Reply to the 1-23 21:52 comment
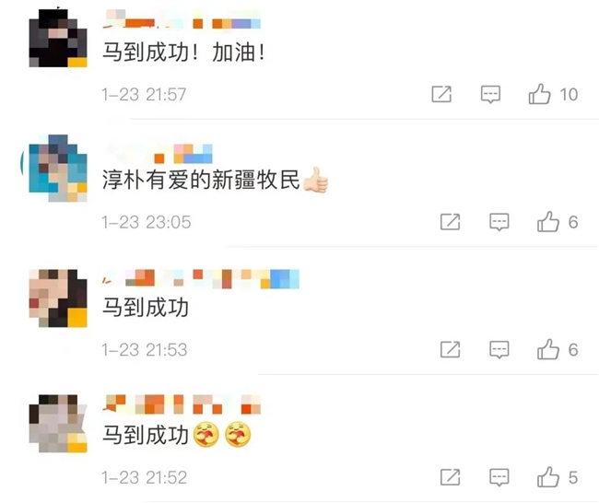Screen dimensions: 599x503 (499, 477)
